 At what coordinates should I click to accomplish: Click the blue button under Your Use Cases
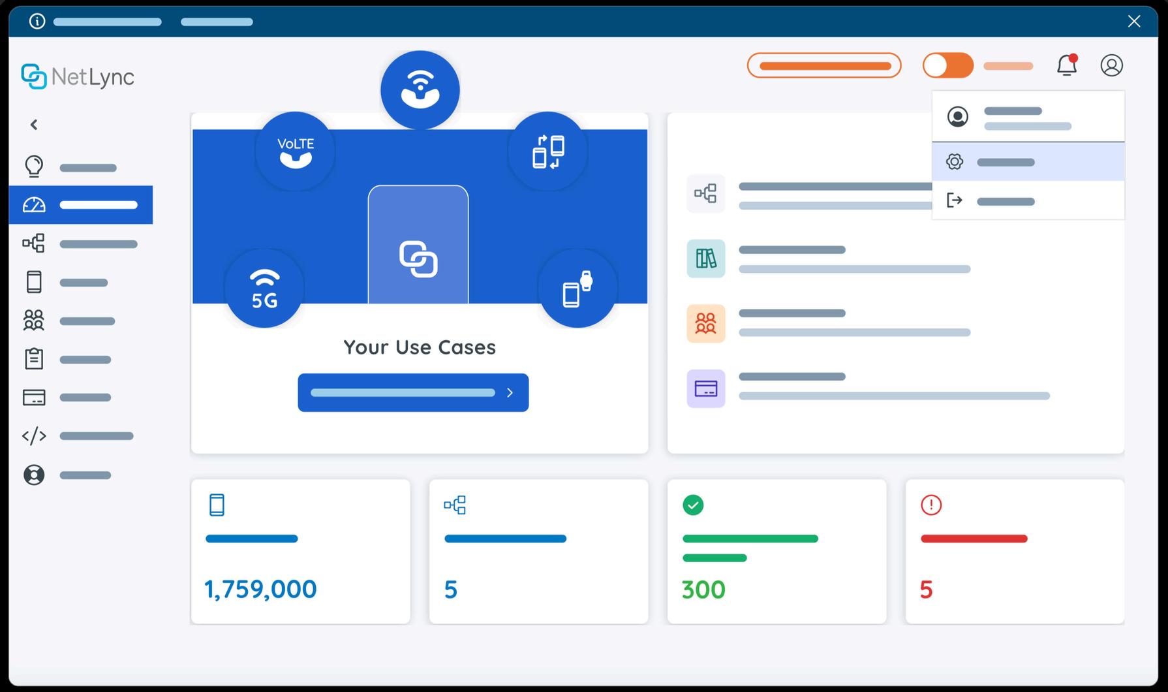tap(413, 392)
